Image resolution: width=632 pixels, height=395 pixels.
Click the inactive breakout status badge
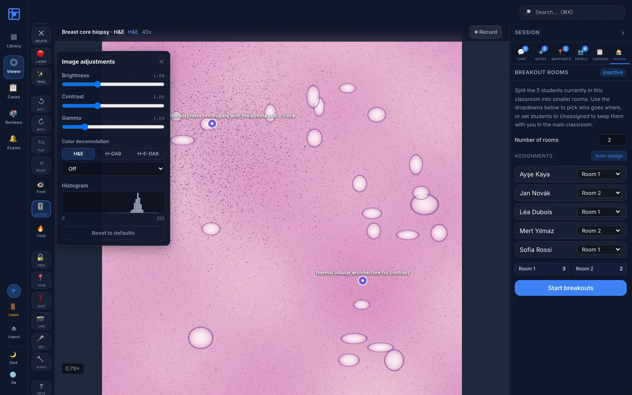[613, 72]
